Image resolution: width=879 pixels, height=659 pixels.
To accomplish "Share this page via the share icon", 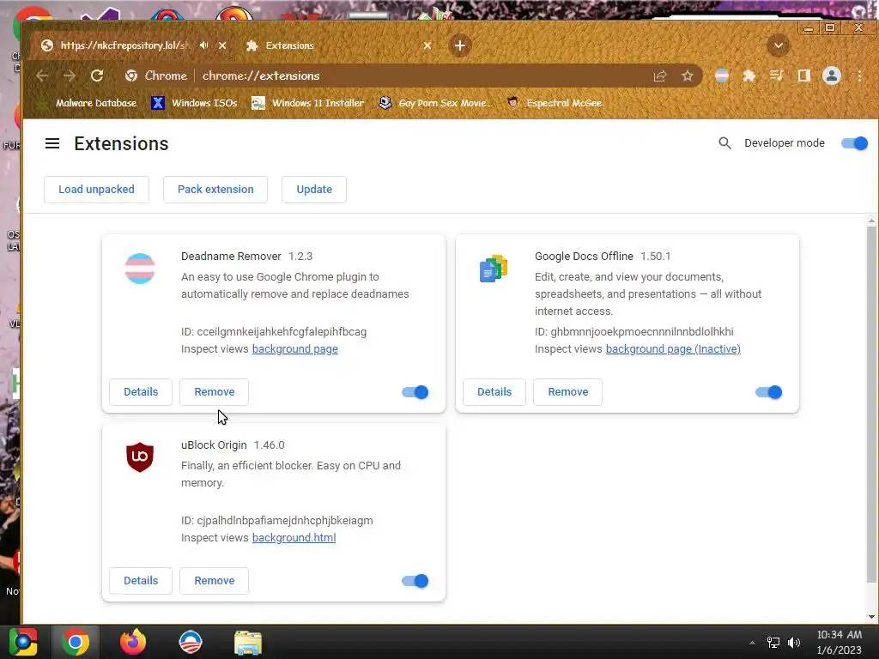I will pyautogui.click(x=660, y=76).
